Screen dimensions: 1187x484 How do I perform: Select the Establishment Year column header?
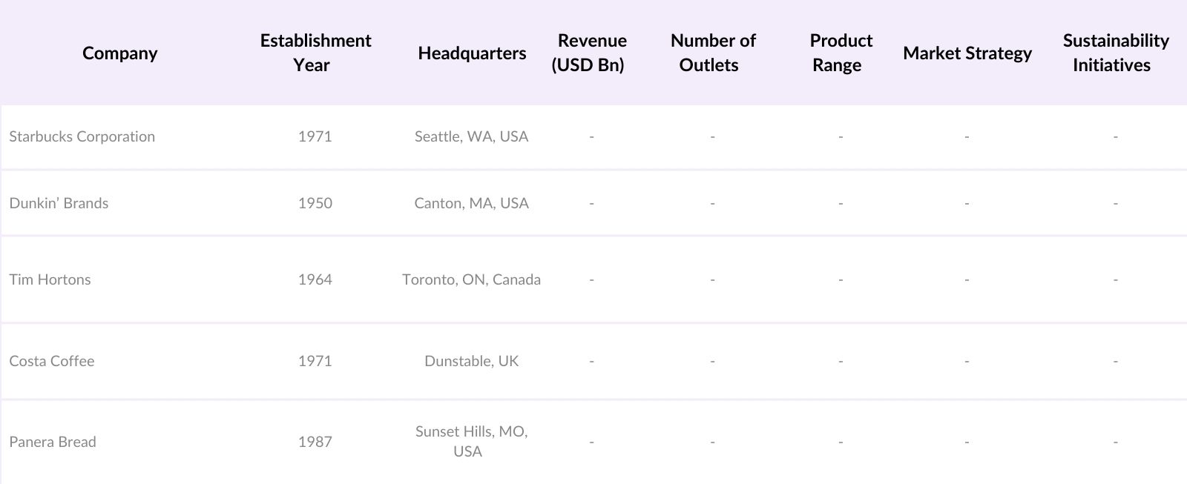(315, 53)
